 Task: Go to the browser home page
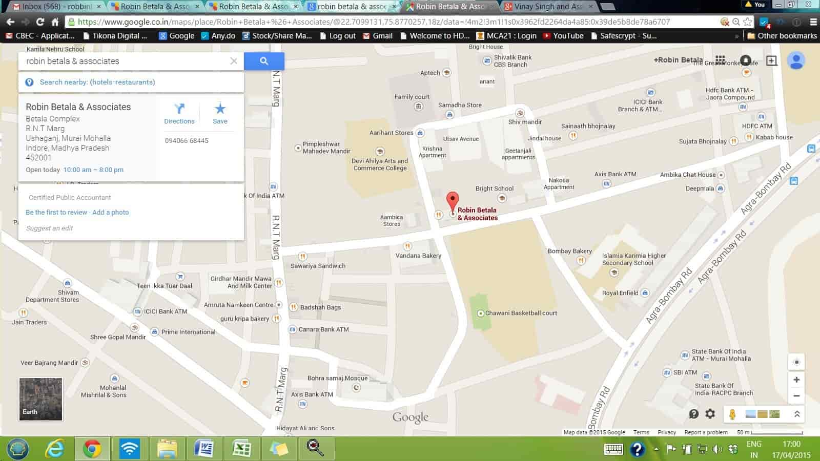tap(55, 22)
